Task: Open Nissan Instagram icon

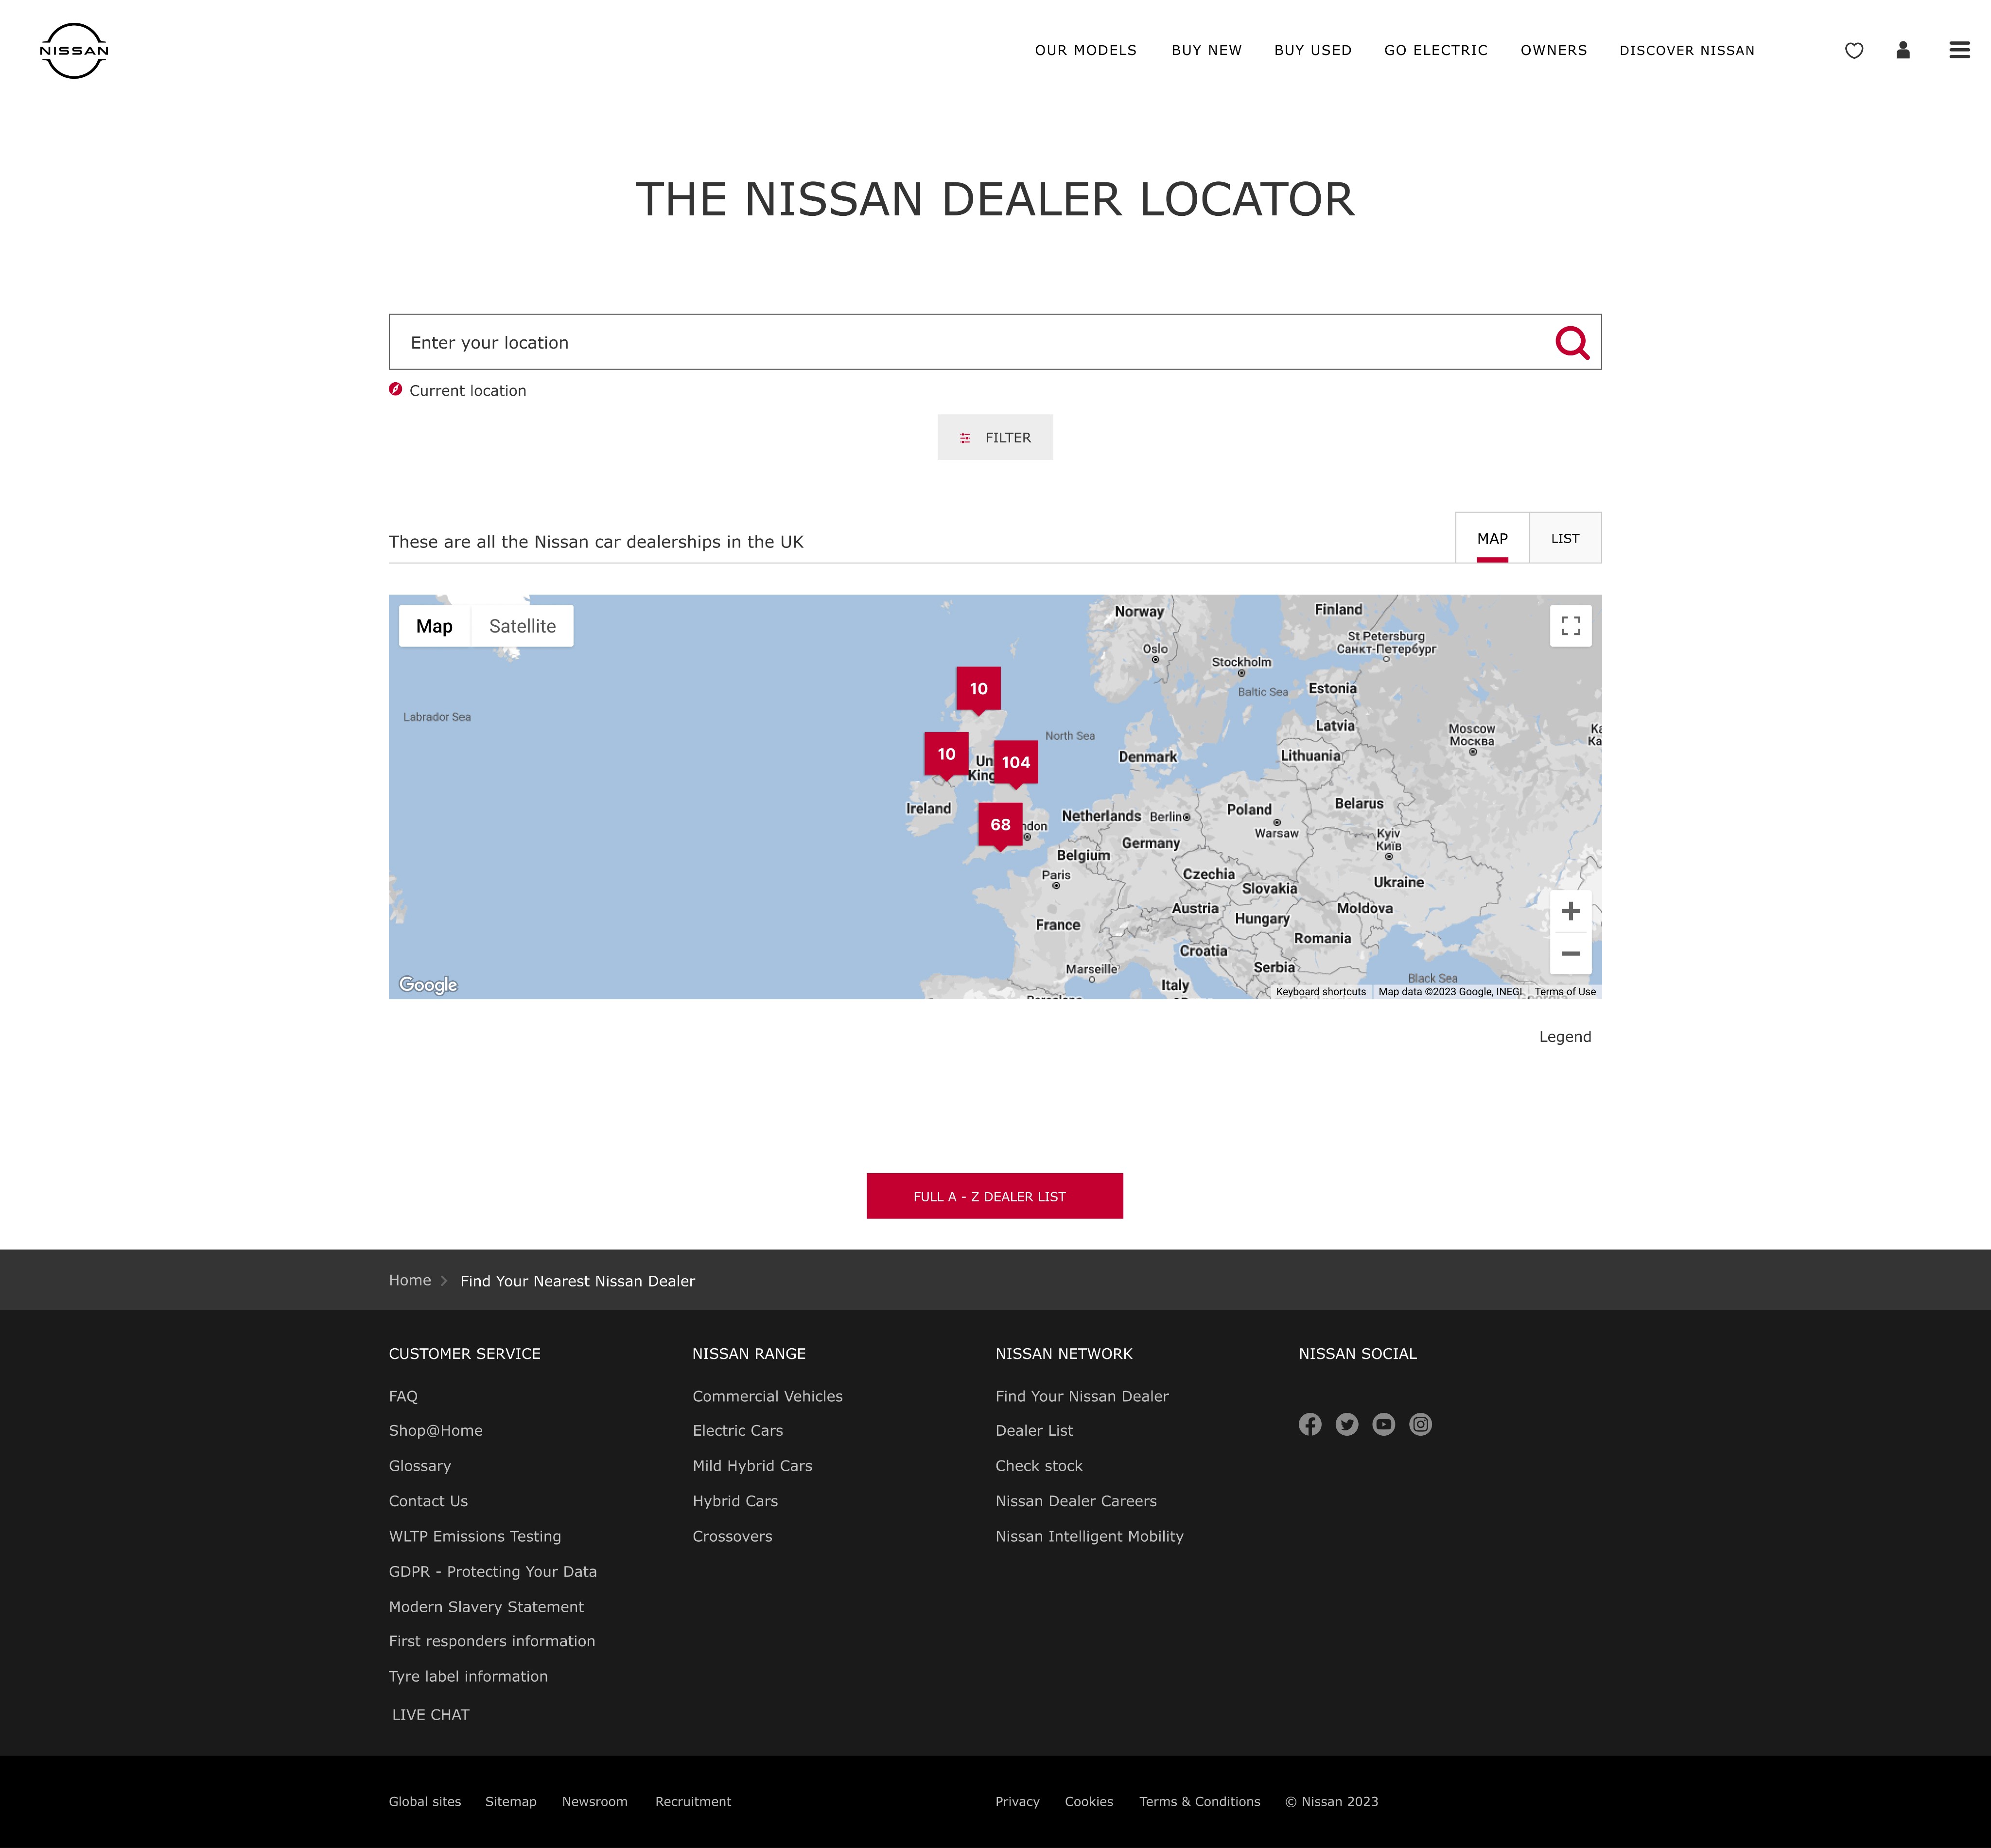Action: coord(1420,1424)
